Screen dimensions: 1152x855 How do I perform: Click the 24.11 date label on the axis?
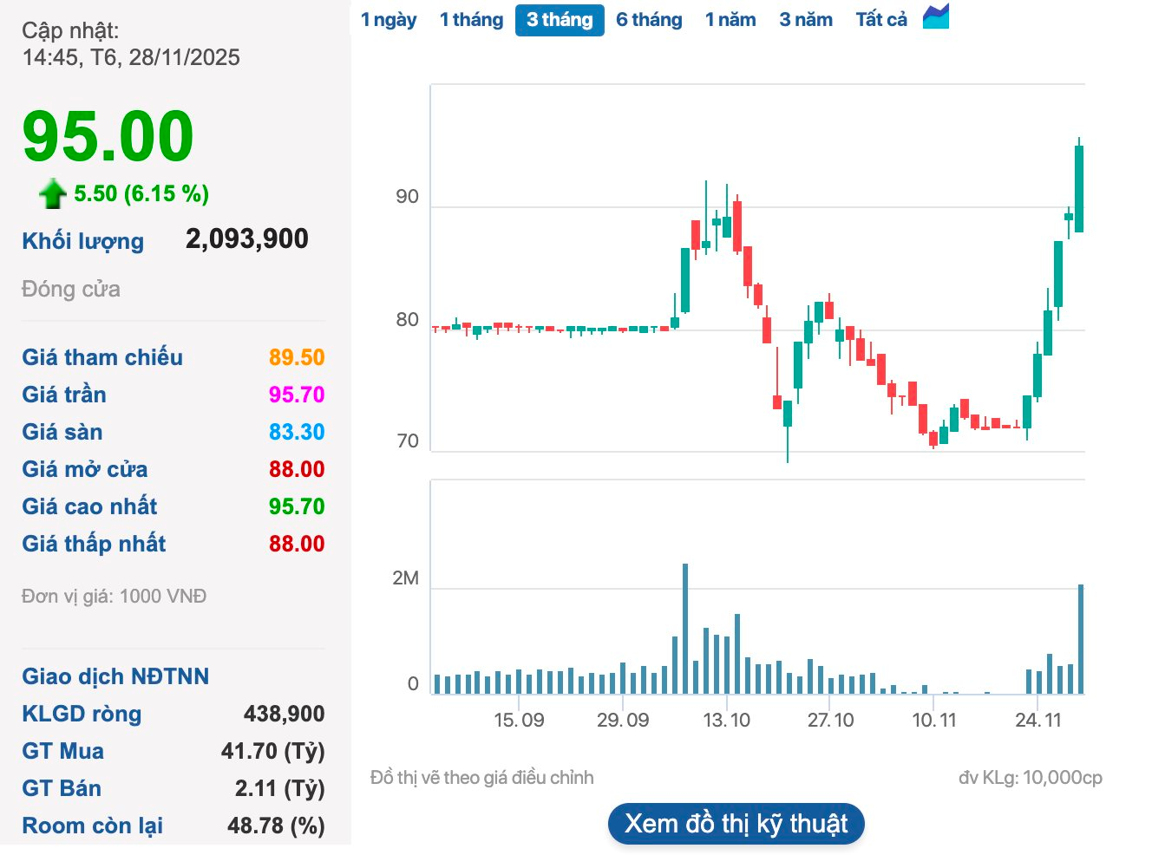tap(1039, 720)
